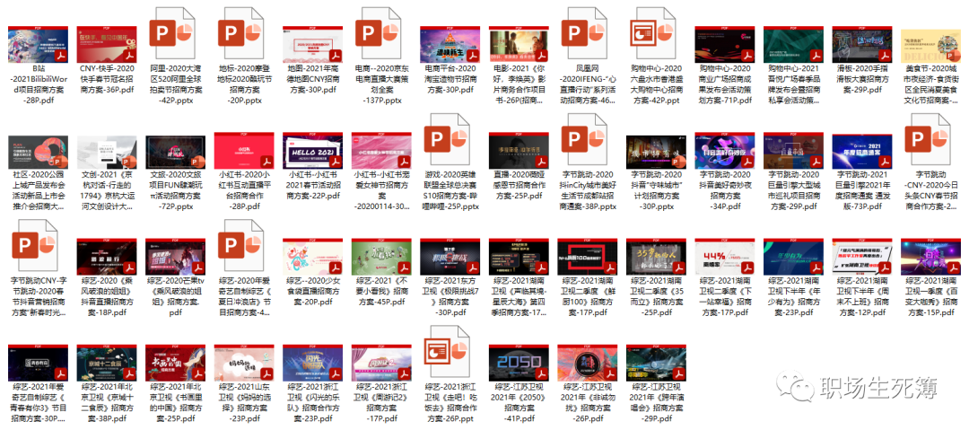
Task: Click the file name 湖南卫视下半年《周末不上班》-12P.pdf
Action: point(861,296)
